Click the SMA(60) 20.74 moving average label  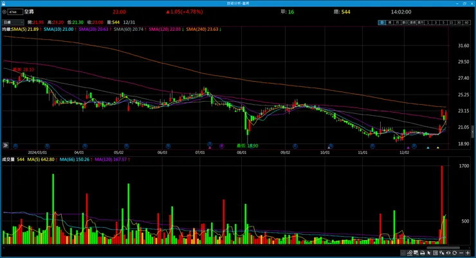130,29
